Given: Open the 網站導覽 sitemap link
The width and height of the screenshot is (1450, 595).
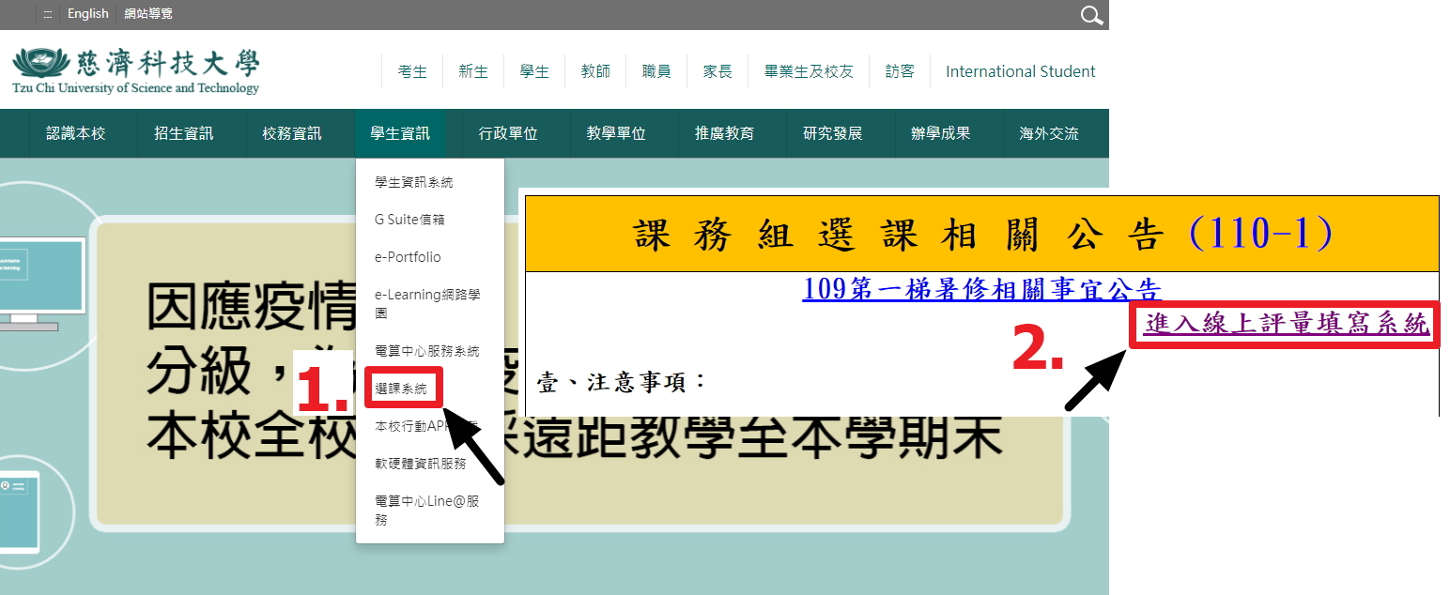Looking at the screenshot, I should coord(148,14).
